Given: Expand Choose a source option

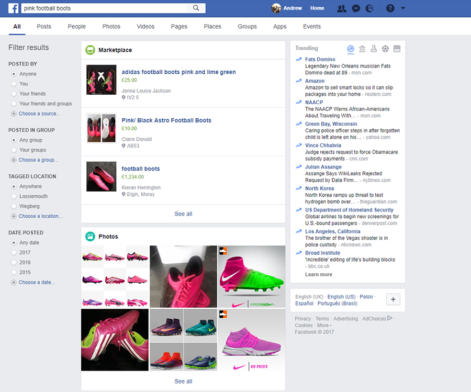Looking at the screenshot, I should coord(39,114).
